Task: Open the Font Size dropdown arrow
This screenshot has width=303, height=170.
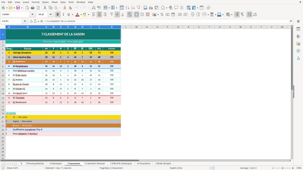Action: 51,15
